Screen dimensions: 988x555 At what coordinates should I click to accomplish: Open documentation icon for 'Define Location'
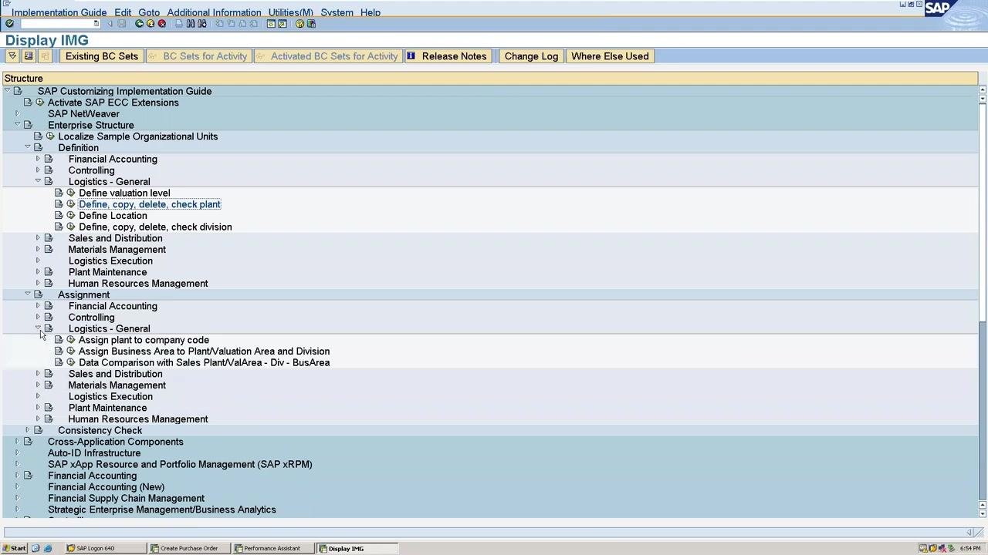(59, 216)
